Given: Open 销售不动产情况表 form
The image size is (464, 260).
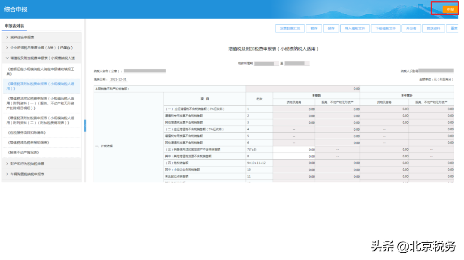Looking at the screenshot, I should pyautogui.click(x=41, y=152).
